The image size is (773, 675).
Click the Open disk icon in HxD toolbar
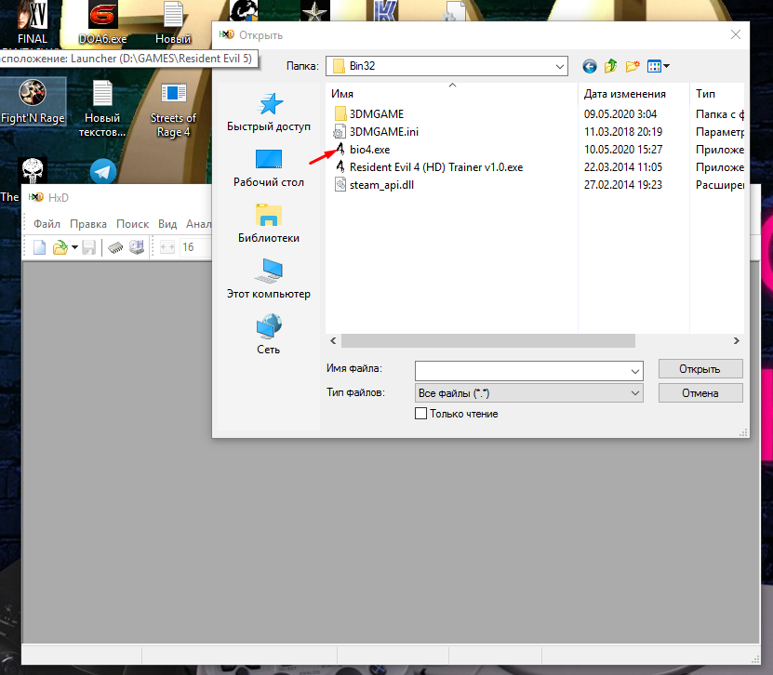pyautogui.click(x=137, y=247)
